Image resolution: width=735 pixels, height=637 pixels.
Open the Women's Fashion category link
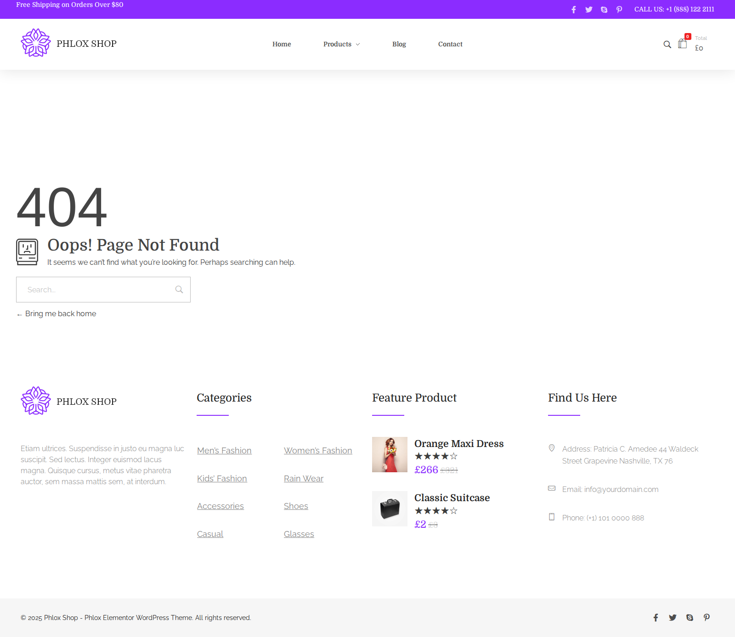click(318, 451)
